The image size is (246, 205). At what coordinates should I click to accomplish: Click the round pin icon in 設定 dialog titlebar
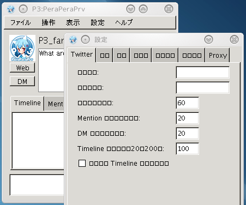coord(86,40)
